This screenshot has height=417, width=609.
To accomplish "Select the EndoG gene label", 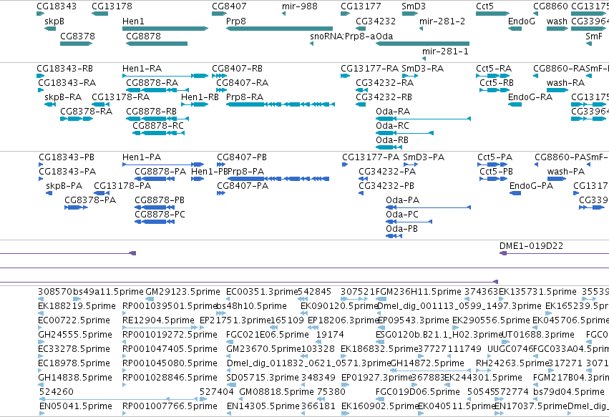I will click(521, 21).
